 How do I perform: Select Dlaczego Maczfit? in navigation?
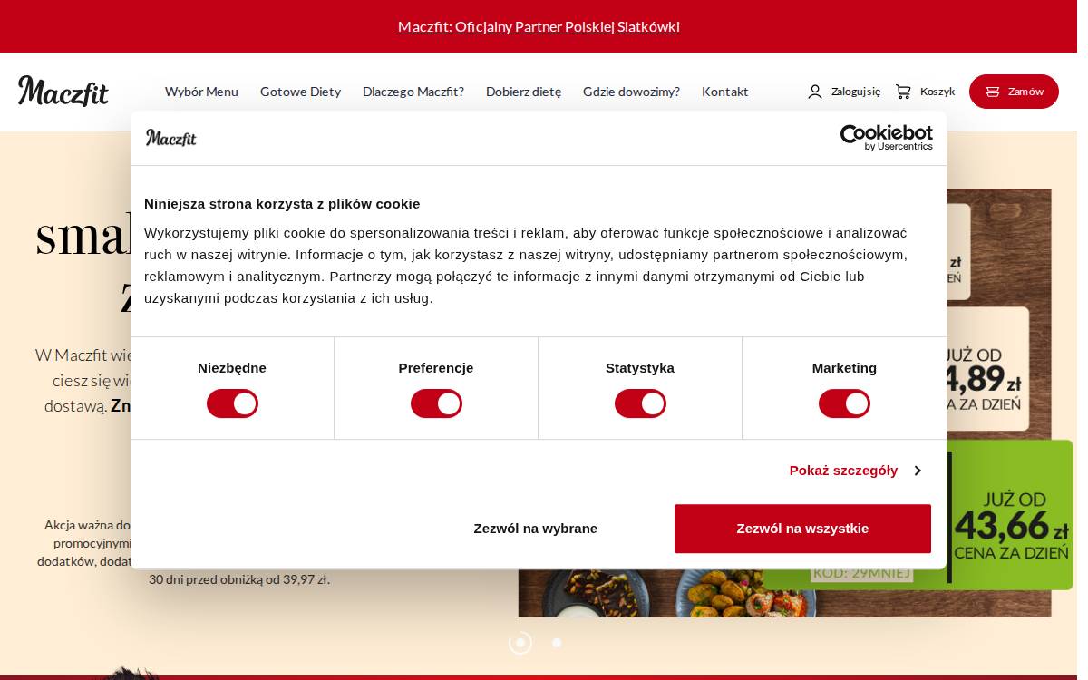point(413,92)
